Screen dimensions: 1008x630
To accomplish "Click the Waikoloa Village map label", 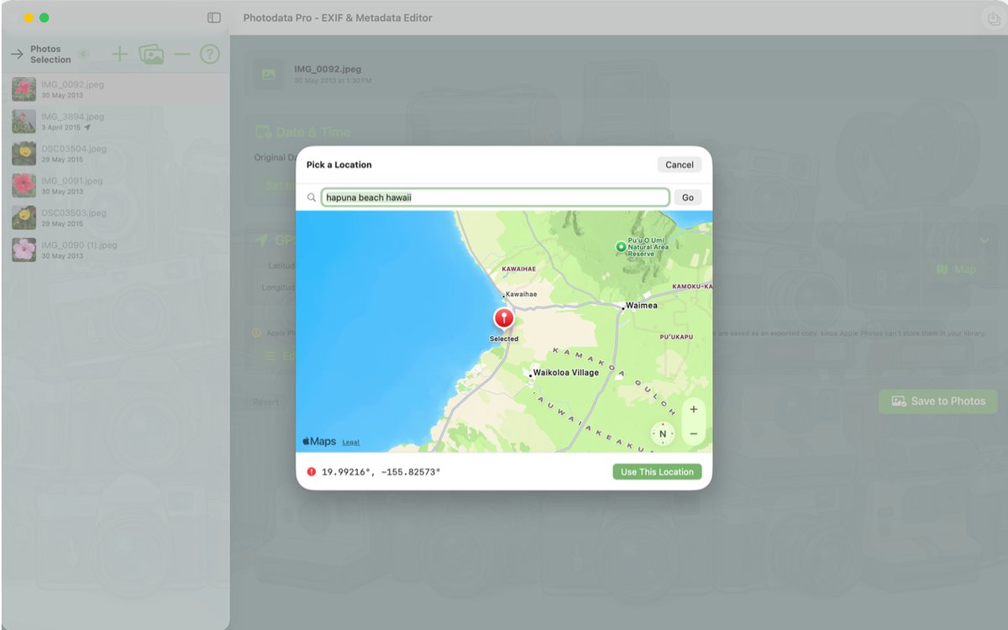I will coord(566,372).
